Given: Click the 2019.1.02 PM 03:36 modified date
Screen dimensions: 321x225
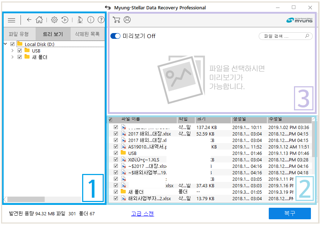Looking at the screenshot, I should click(289, 127).
